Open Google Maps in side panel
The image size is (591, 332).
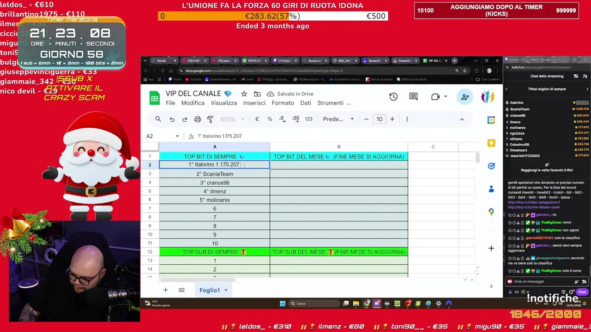(491, 212)
